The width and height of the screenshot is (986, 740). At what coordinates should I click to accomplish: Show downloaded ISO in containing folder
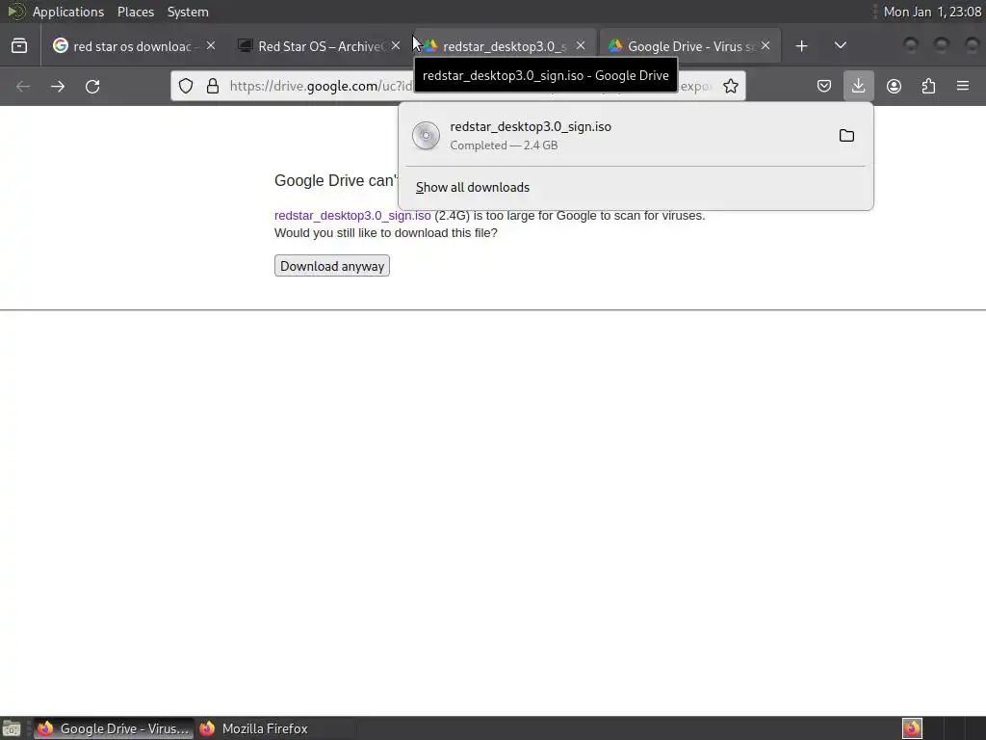point(846,135)
